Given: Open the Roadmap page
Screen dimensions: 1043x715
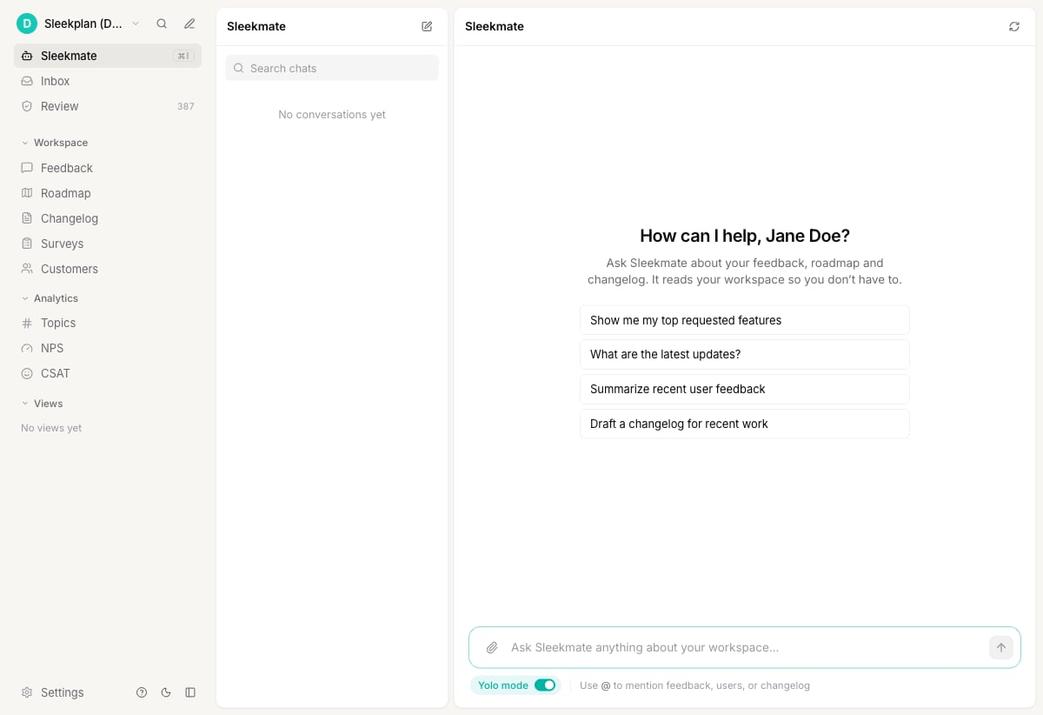Looking at the screenshot, I should (108, 193).
